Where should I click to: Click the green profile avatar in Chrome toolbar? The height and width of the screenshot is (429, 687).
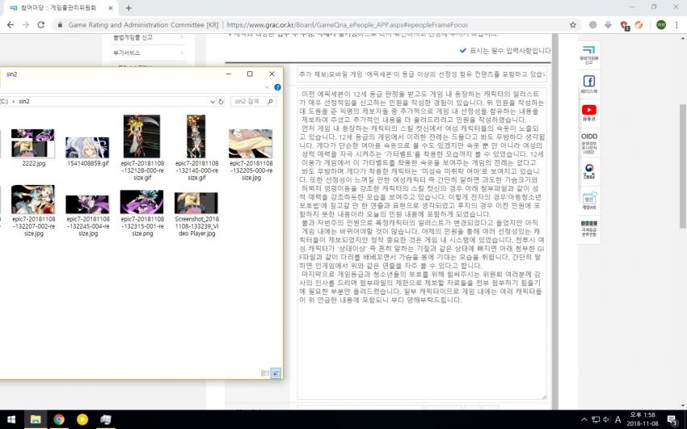click(660, 25)
